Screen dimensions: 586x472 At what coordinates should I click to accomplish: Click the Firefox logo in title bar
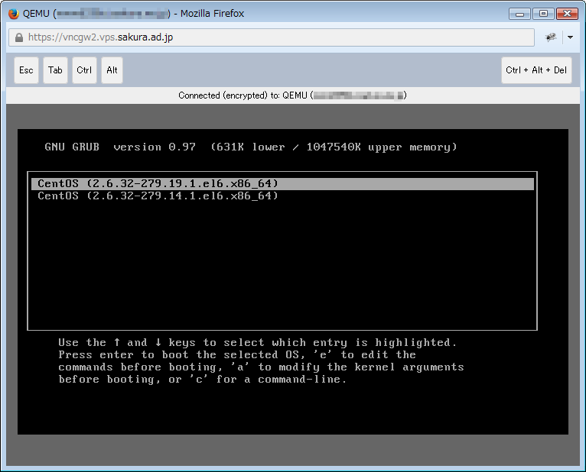point(14,14)
